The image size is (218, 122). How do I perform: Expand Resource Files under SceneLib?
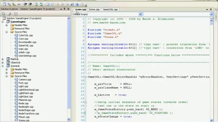(x=6, y=73)
